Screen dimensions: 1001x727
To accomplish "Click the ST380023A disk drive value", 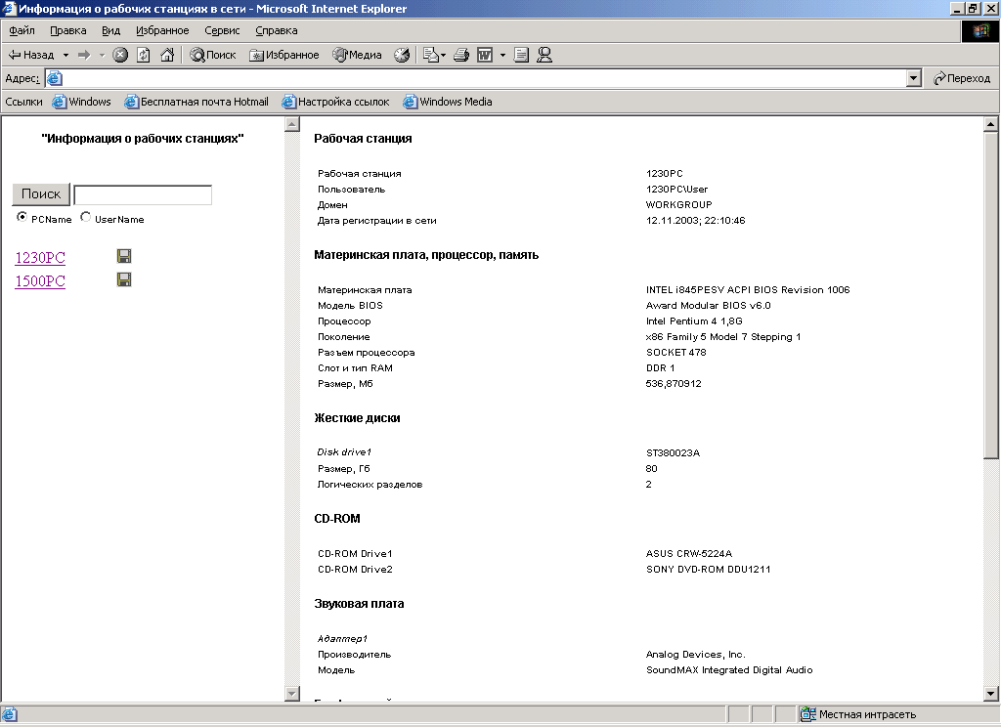I will point(673,452).
